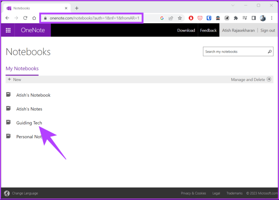
Task: Select the Notebooks browser tab
Action: (x=36, y=8)
